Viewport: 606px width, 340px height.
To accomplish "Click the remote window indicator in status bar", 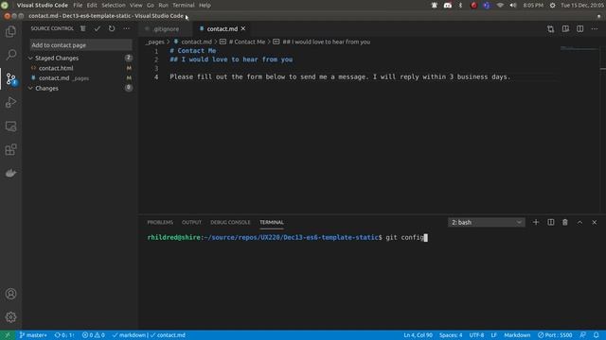I will point(8,335).
